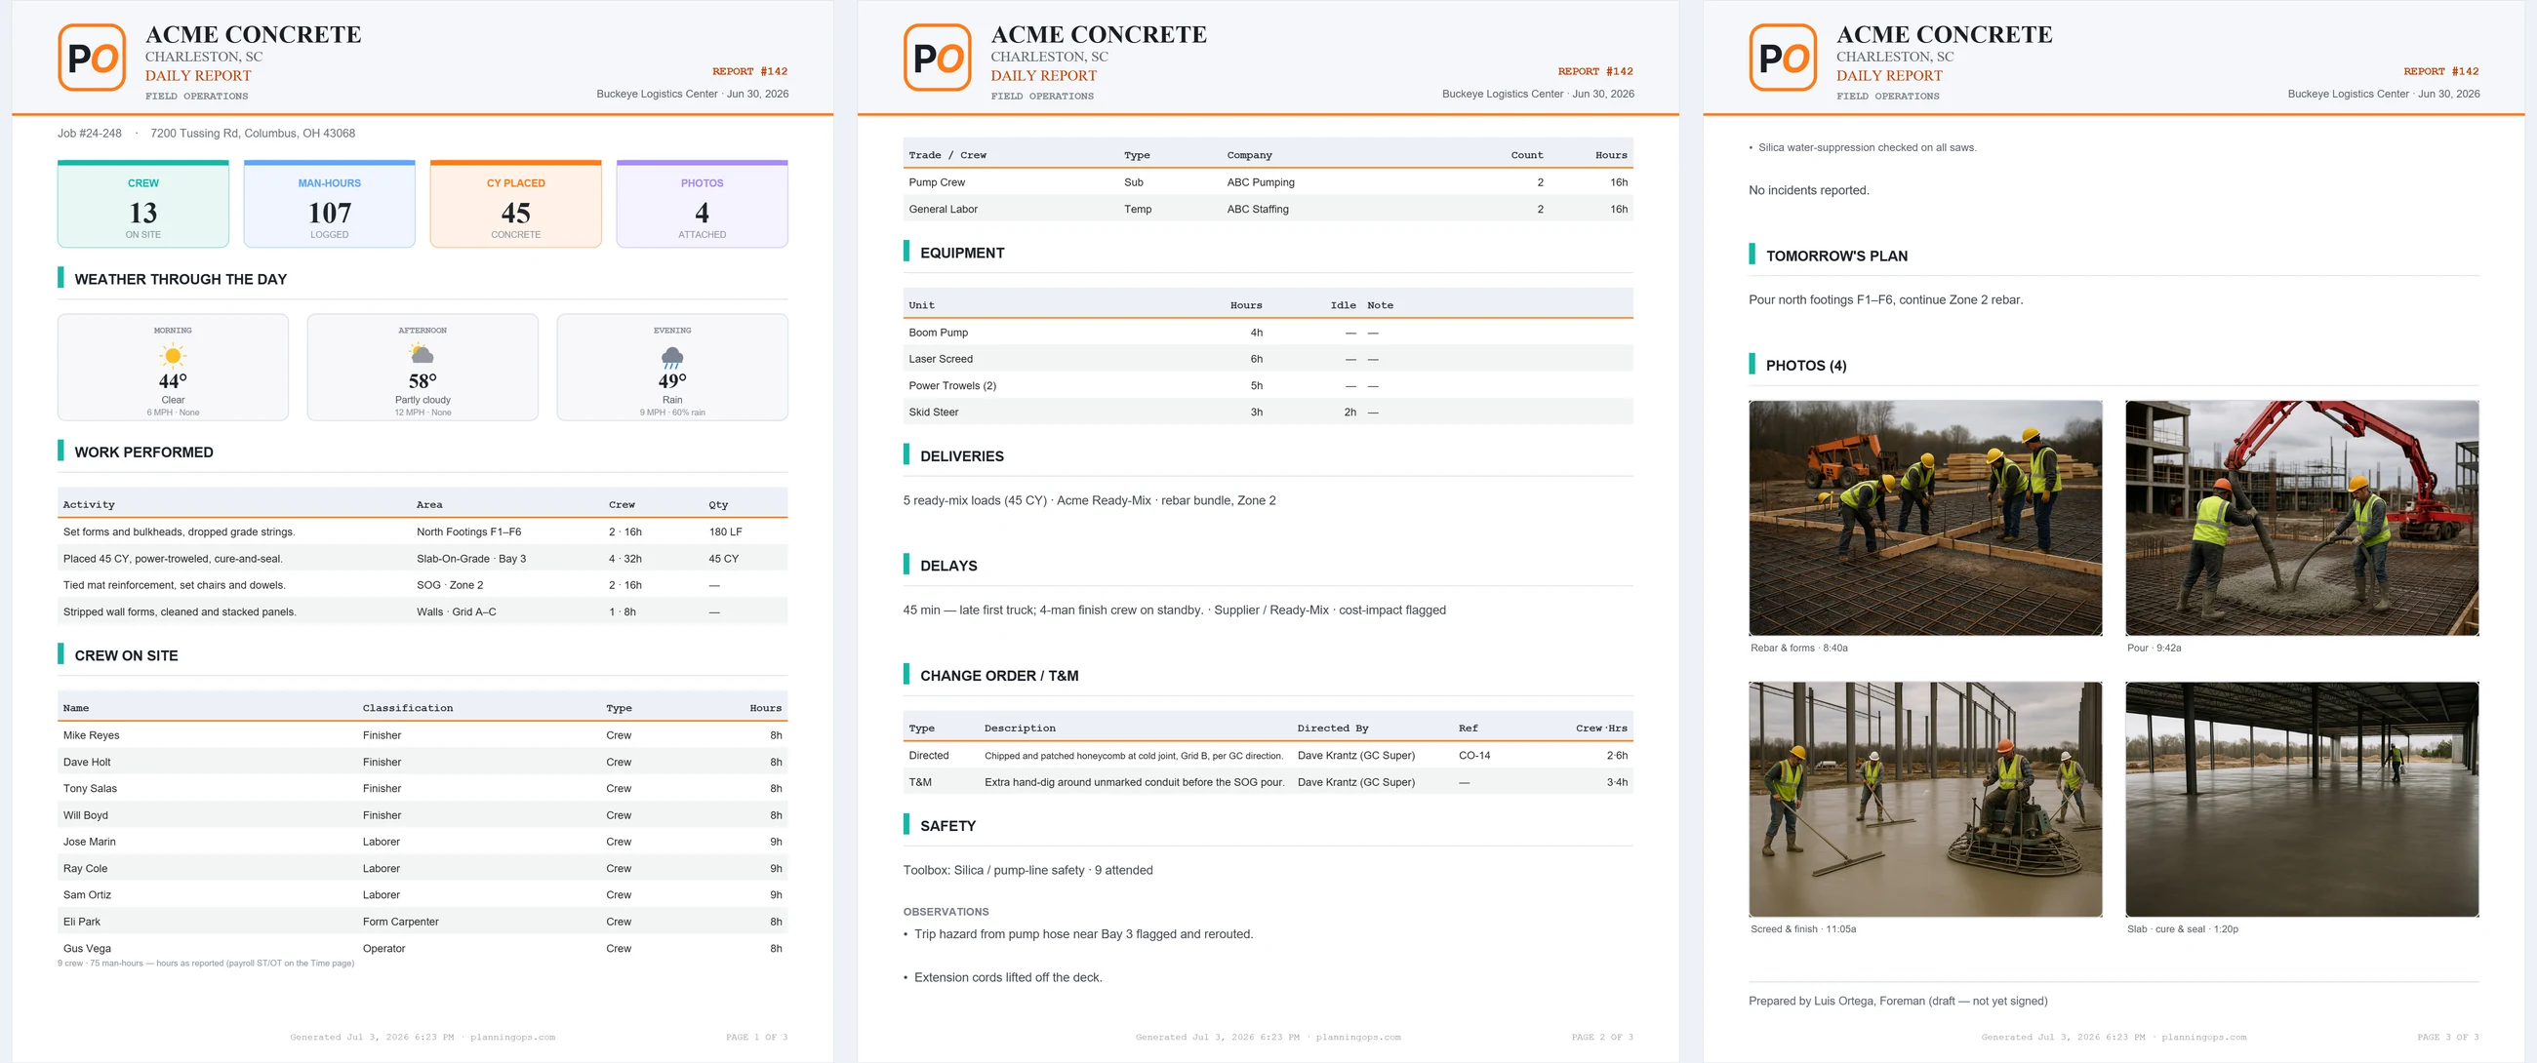Click the Boom Pump equipment row
Screen dimensions: 2537x1063
pos(1268,333)
